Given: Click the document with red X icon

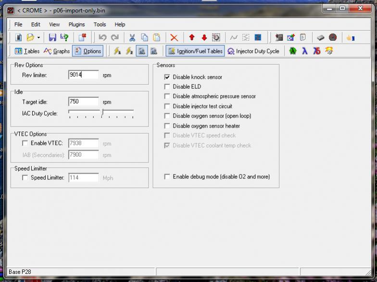Looking at the screenshot, I should (x=83, y=37).
